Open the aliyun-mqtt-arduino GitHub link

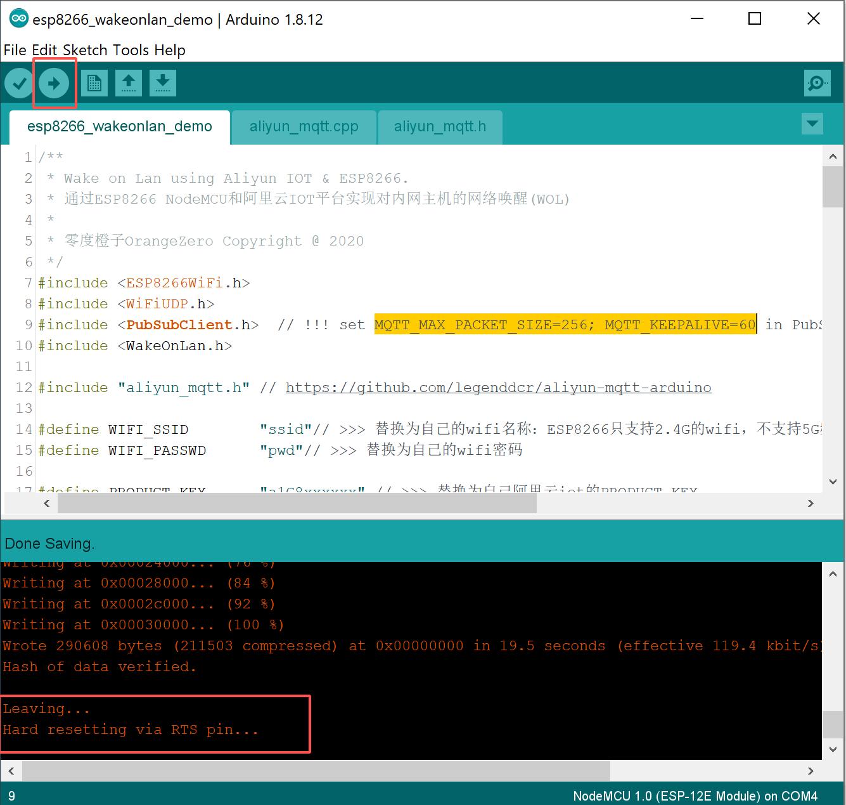coord(498,387)
